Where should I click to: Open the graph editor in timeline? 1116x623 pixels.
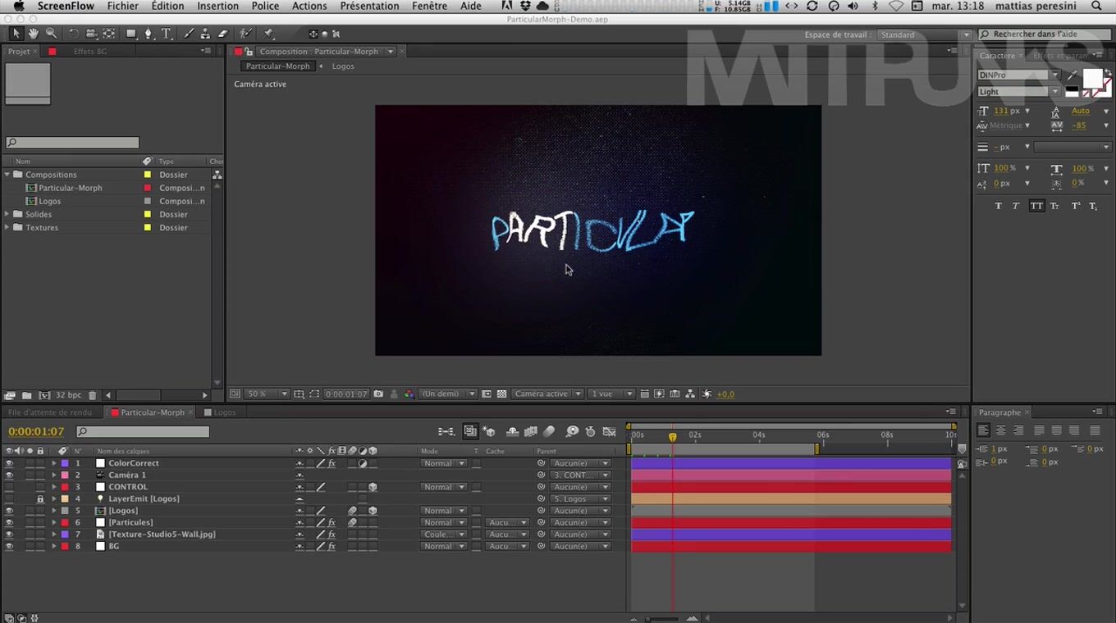click(610, 432)
